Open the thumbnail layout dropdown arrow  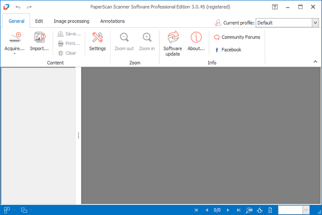14,210
